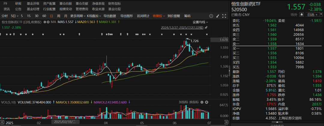Click the 0.925 low price label on chart
This screenshot has height=126, width=324.
(x=25, y=93)
